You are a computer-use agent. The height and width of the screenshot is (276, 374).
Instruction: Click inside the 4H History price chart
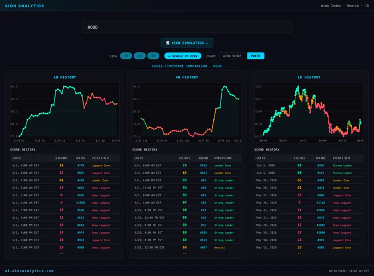[187, 113]
